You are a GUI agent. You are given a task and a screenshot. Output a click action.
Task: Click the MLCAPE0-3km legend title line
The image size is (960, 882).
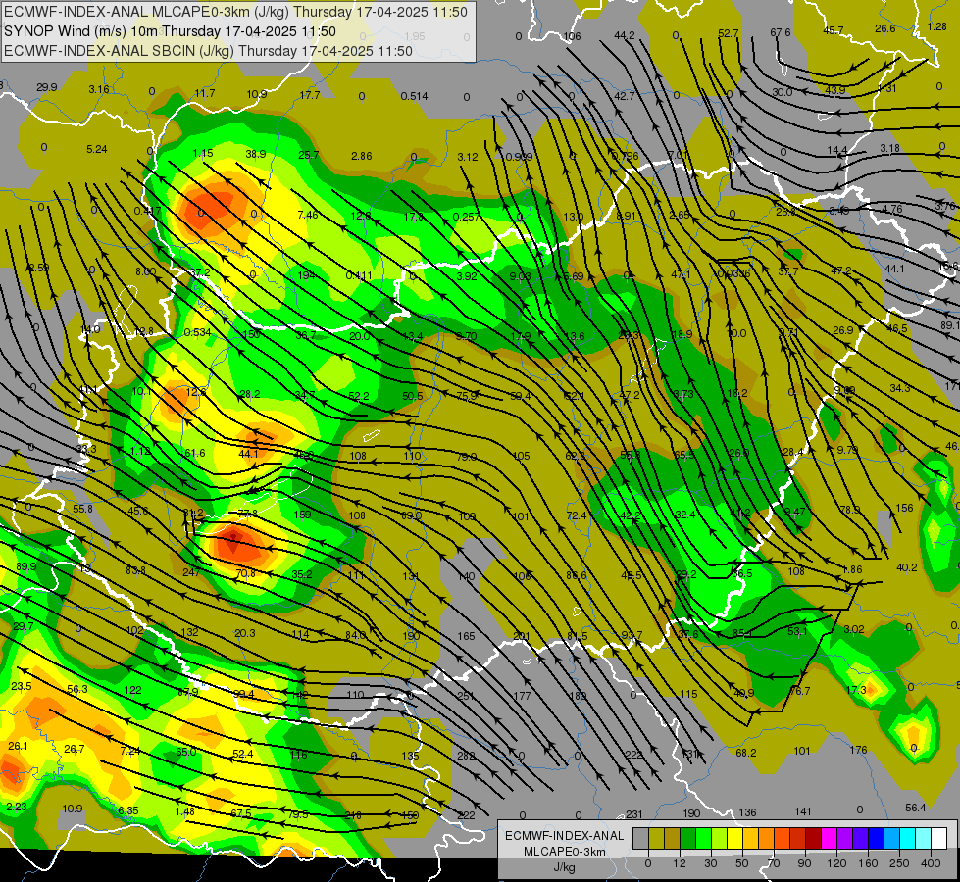564,852
